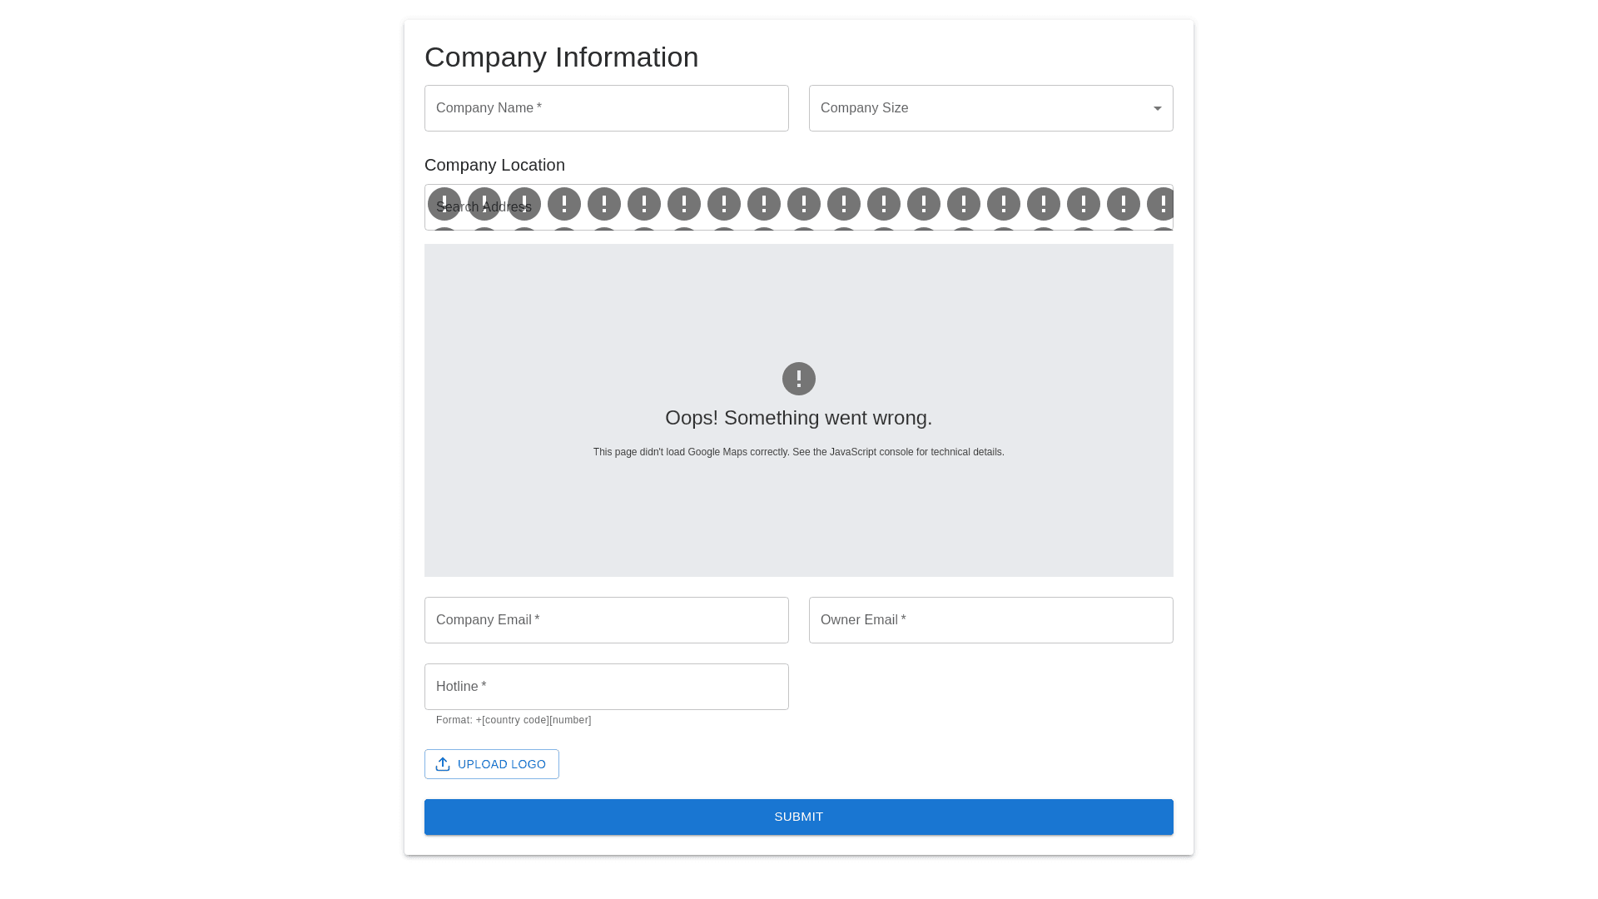This screenshot has height=899, width=1598.
Task: Click the large exclamation icon in map center
Action: pyautogui.click(x=798, y=379)
